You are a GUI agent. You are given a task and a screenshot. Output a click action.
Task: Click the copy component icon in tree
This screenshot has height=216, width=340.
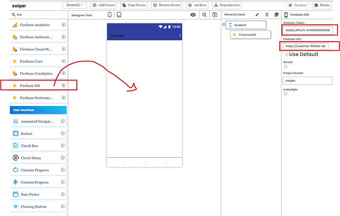click(276, 15)
